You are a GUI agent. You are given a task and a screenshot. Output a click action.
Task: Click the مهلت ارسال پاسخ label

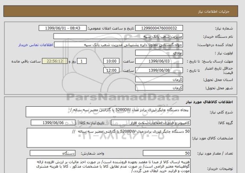[x=218, y=61]
